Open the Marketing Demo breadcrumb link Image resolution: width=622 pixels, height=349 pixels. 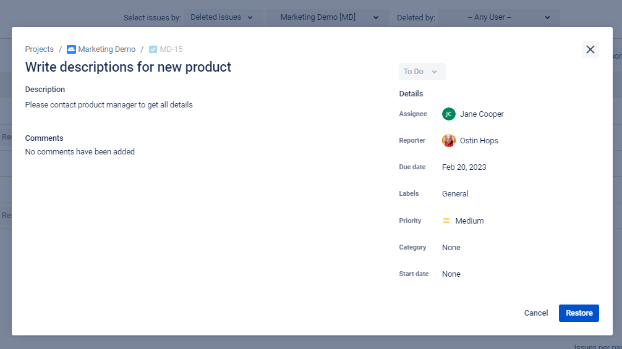point(107,49)
